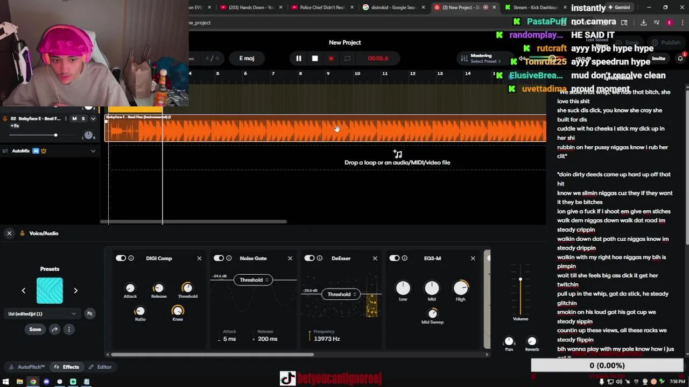Pause playback with the pause button
Screen dimensions: 689x387
(x=299, y=58)
